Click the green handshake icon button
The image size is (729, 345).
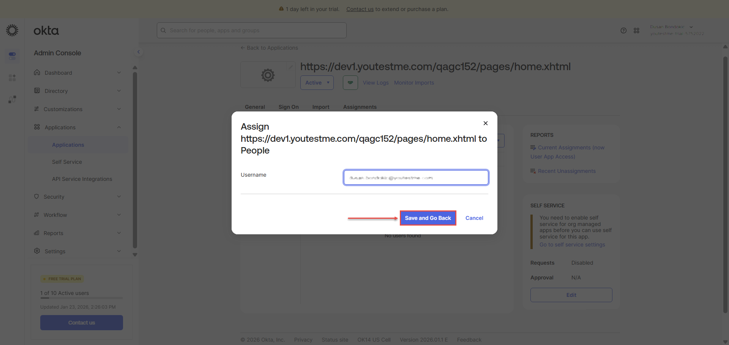[350, 83]
